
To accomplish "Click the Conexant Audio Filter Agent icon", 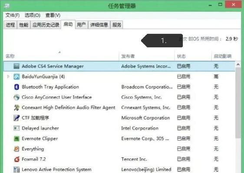I will coord(16,108).
